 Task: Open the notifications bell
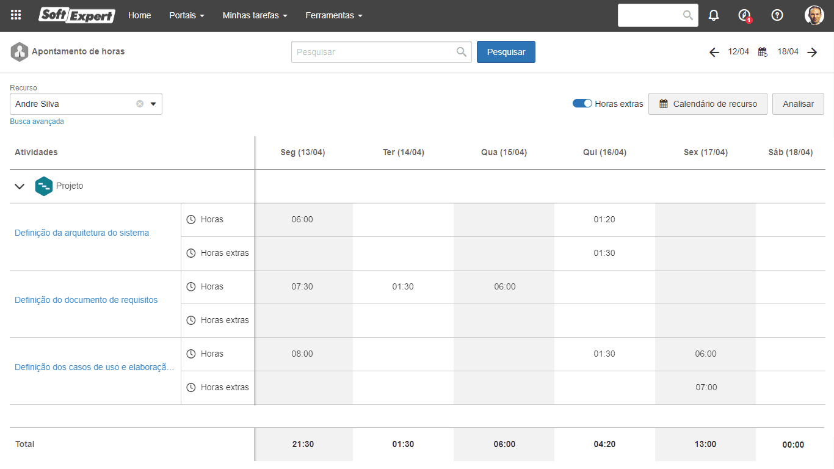[x=714, y=15]
